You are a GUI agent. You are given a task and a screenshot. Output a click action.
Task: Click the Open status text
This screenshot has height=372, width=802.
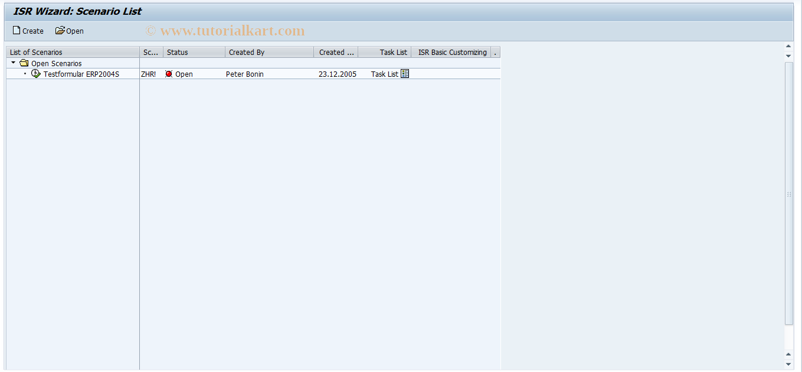pyautogui.click(x=184, y=74)
